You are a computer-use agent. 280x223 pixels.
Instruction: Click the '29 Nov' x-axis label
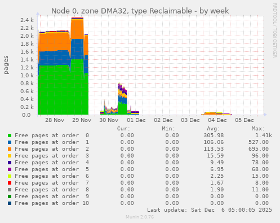click(x=82, y=120)
